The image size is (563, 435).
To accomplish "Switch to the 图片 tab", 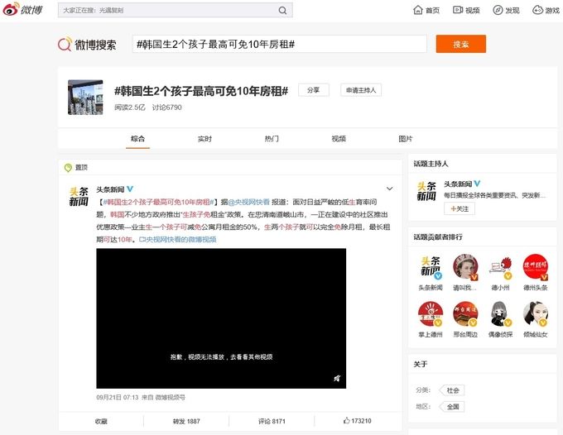I will click(x=406, y=138).
